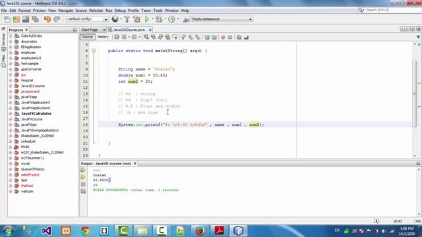Viewport: 422px width, 237px height.
Task: Open the Run Project dropdown arrow
Action: 152,19
